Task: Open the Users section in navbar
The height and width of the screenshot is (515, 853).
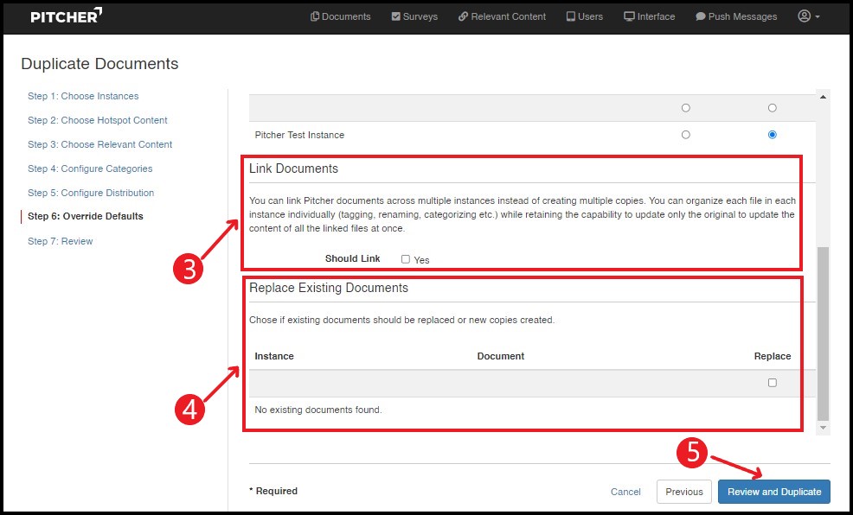Action: [x=584, y=16]
